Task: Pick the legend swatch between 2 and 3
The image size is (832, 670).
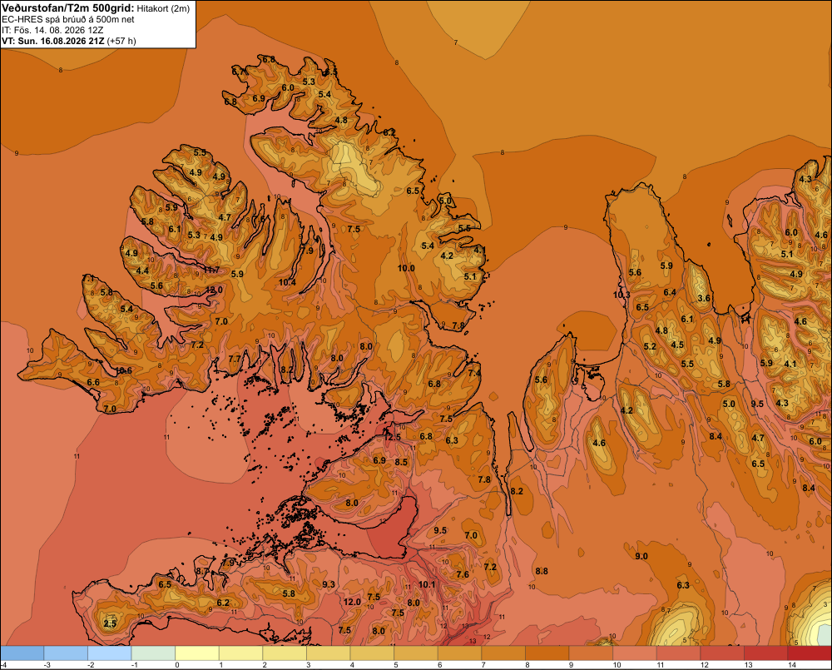Action: point(285,653)
